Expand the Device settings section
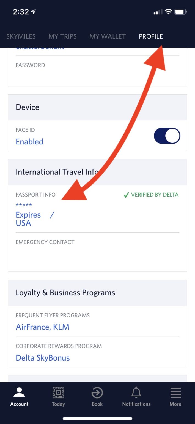Image resolution: width=195 pixels, height=424 pixels. click(x=27, y=107)
